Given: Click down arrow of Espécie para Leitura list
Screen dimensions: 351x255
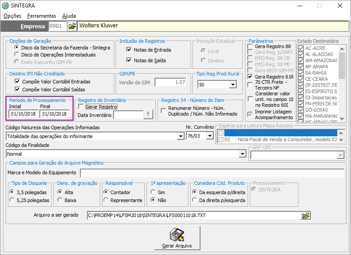Looking at the screenshot, I should (341, 140).
